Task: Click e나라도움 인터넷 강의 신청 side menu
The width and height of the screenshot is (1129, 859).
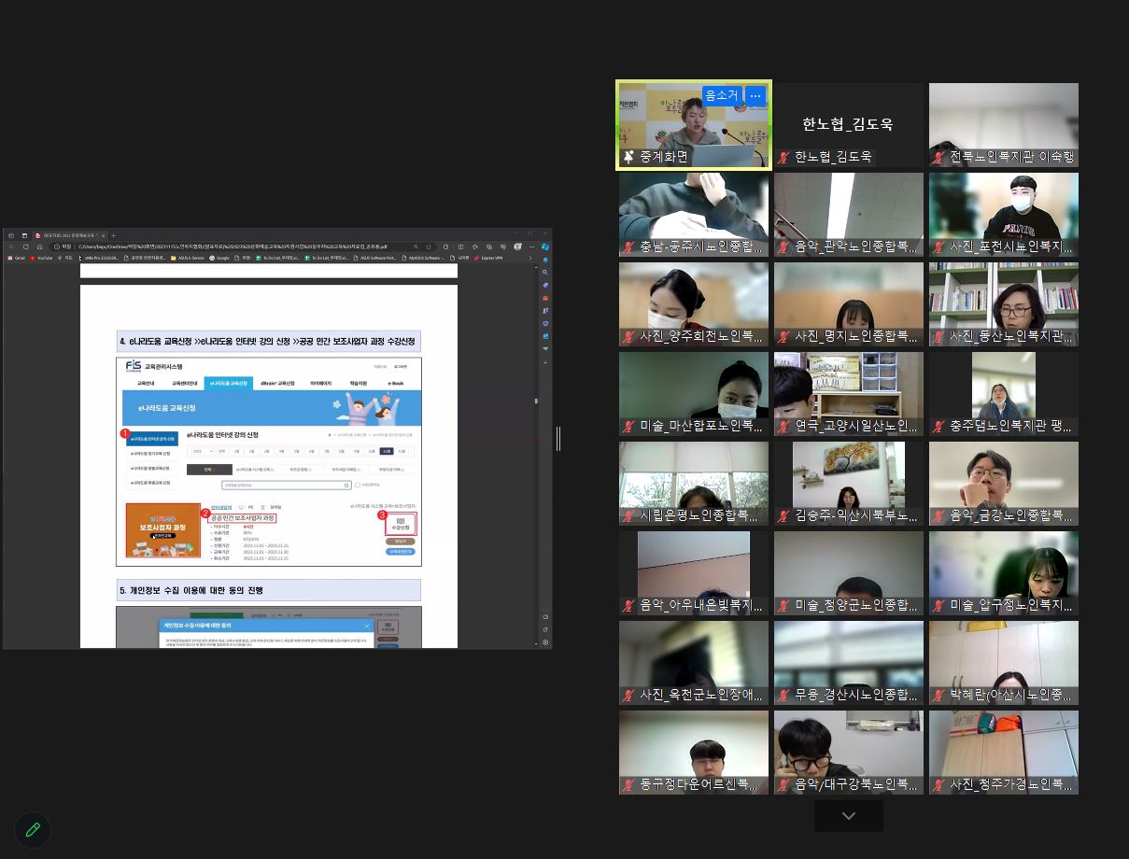Action: coord(153,438)
